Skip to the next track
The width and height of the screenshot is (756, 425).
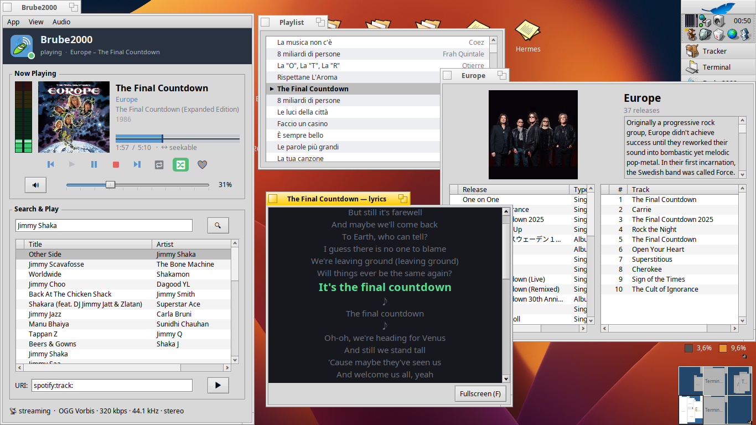tap(137, 164)
